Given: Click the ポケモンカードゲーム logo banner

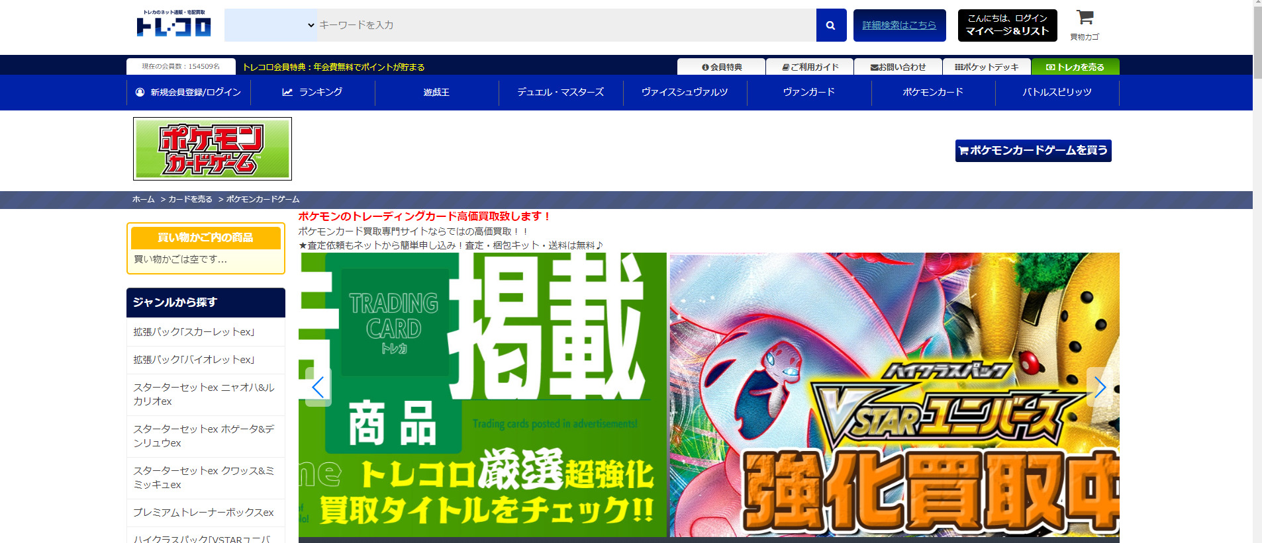Looking at the screenshot, I should 213,149.
